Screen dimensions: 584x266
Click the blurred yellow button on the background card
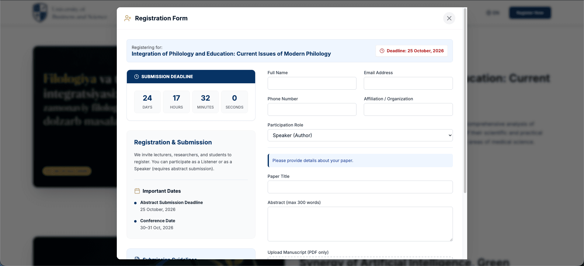(67, 171)
